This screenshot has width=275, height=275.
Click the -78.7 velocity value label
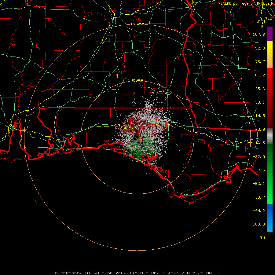click(x=259, y=197)
